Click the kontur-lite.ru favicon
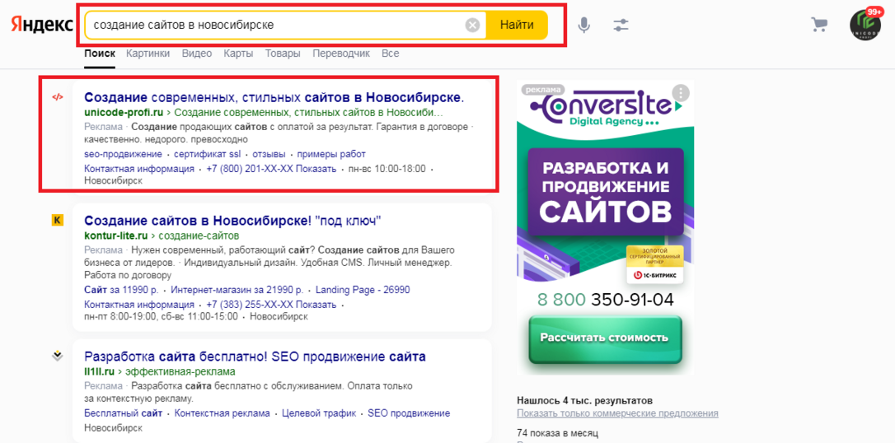This screenshot has height=443, width=895. 57,220
